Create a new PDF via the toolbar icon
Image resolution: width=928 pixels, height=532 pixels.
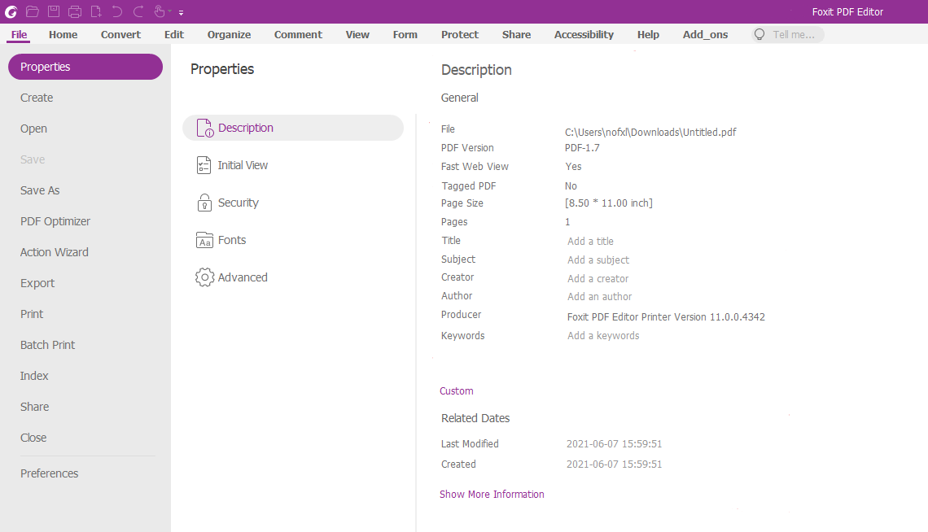tap(94, 11)
